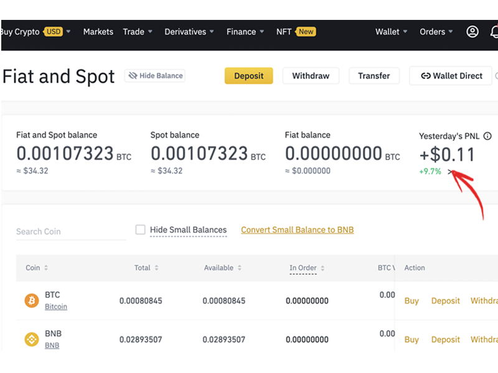Click the BNB name link under BNB

52,345
